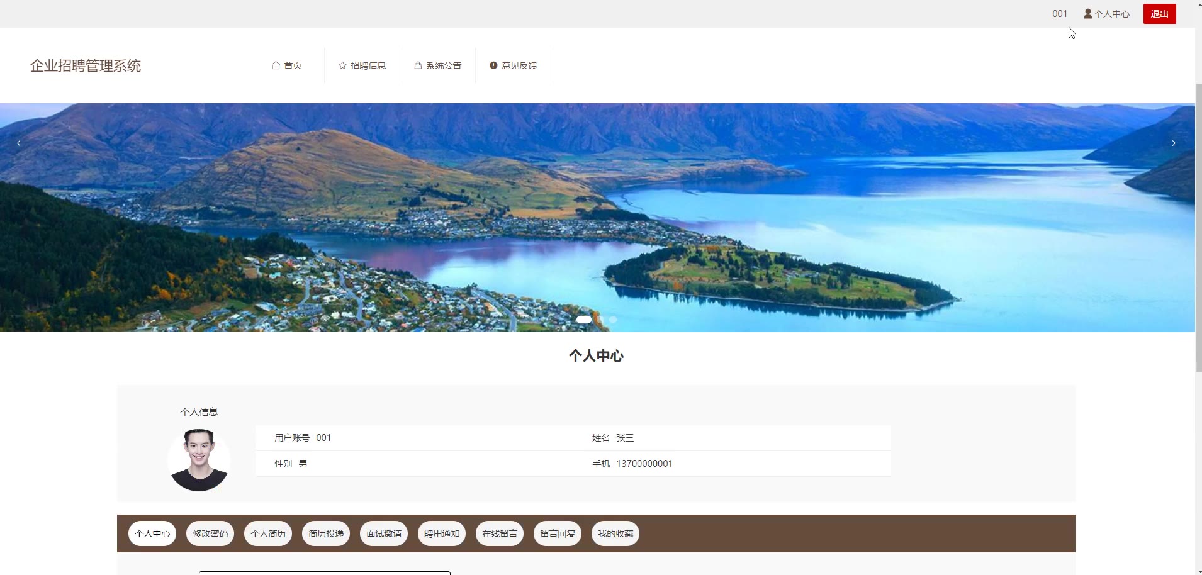Click the 用户账号 field label
Image resolution: width=1202 pixels, height=575 pixels.
(292, 438)
